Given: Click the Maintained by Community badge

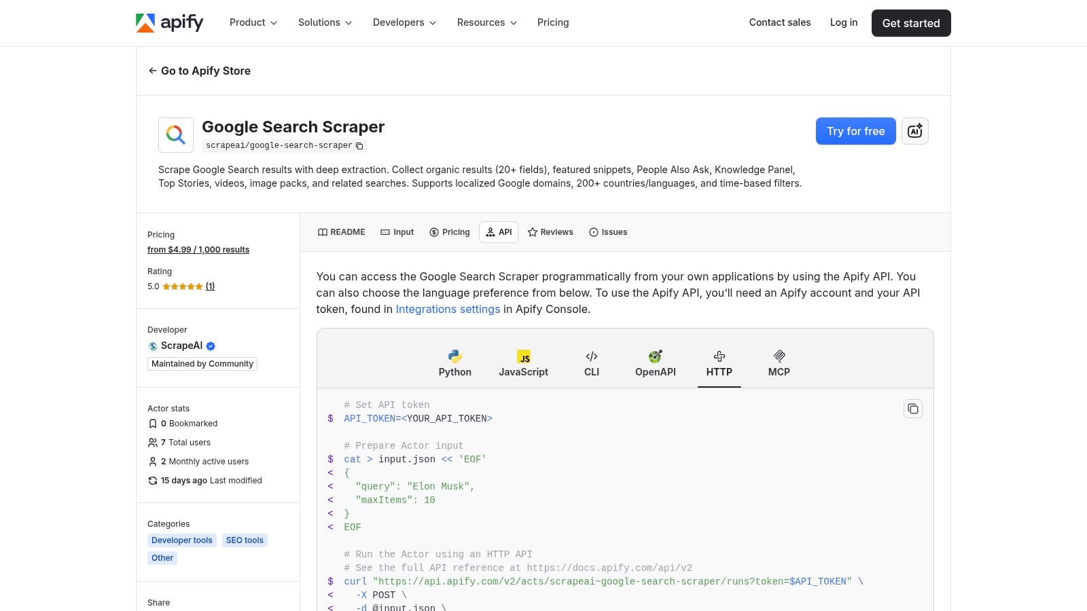Looking at the screenshot, I should (202, 364).
